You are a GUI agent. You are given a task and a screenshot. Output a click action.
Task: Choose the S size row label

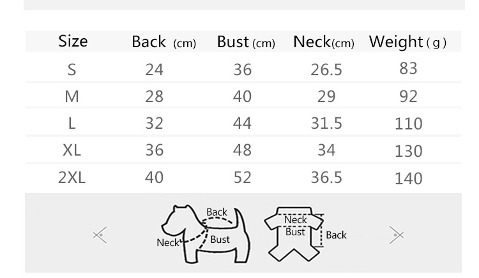72,69
